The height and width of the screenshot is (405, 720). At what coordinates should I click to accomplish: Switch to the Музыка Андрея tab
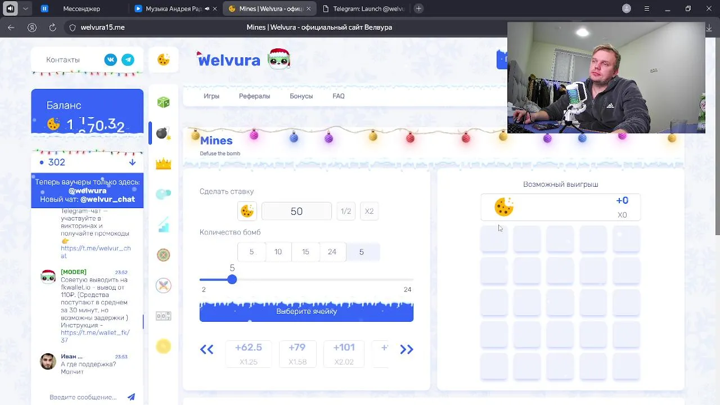pos(175,8)
